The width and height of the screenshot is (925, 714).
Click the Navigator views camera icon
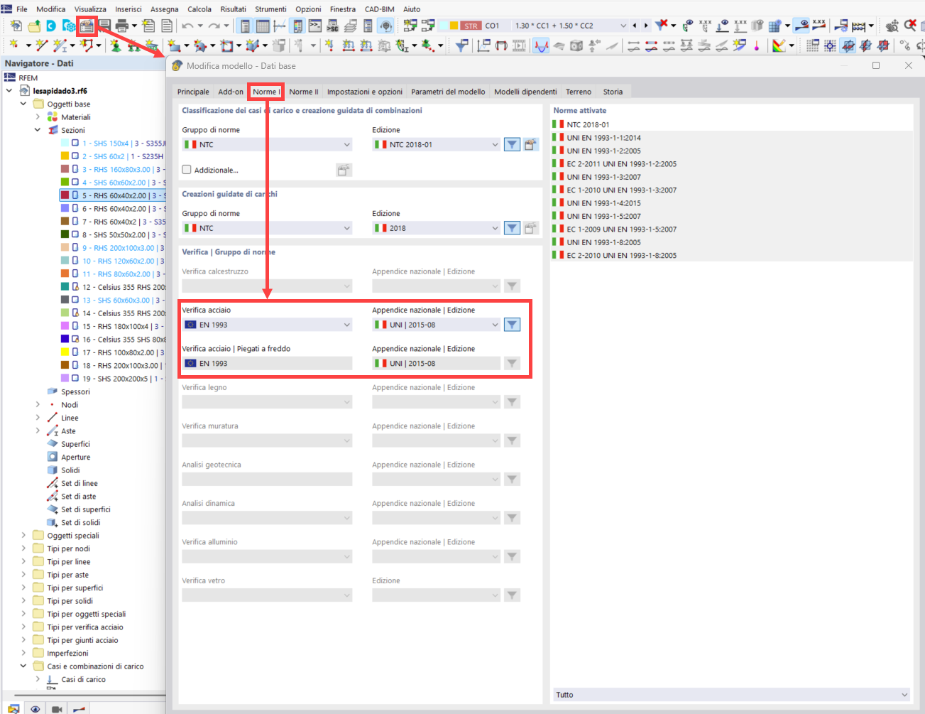pyautogui.click(x=57, y=709)
